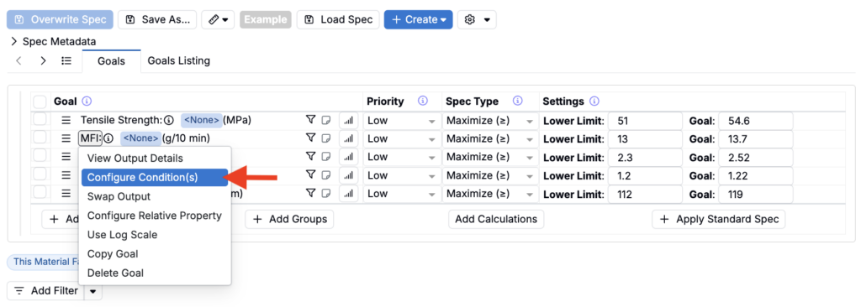Open the Add Filter dropdown arrow
Screen dimensions: 861x307
point(92,291)
